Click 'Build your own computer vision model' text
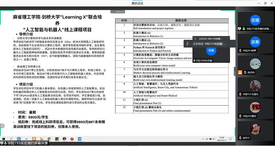 154,65
